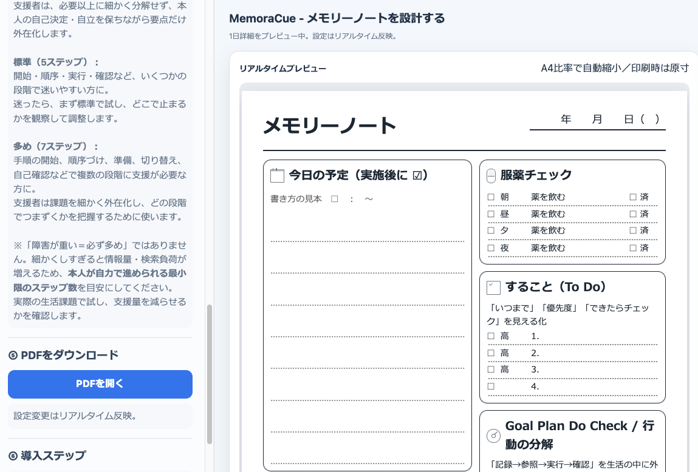Check the 朝 medication checkbox
The height and width of the screenshot is (472, 698).
[491, 197]
